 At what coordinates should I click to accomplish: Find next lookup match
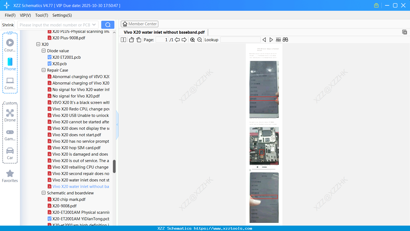coord(271,40)
